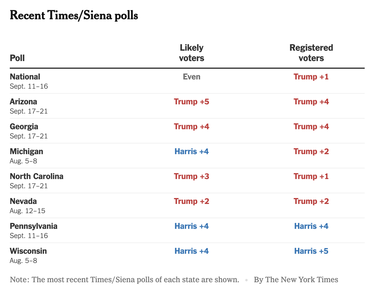The width and height of the screenshot is (378, 300).
Task: Select the "Likely voters" column header
Action: coord(192,53)
